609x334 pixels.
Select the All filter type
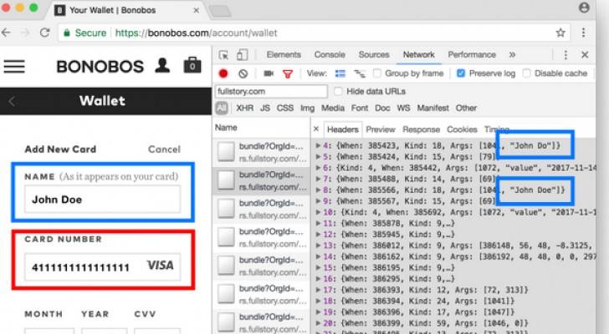tap(222, 108)
